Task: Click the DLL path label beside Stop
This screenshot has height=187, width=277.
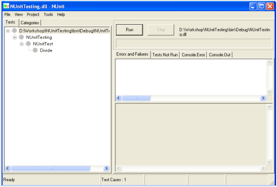Action: pyautogui.click(x=224, y=32)
